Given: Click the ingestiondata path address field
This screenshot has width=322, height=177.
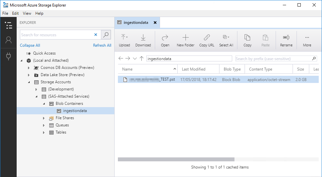Looking at the screenshot, I should (x=189, y=59).
